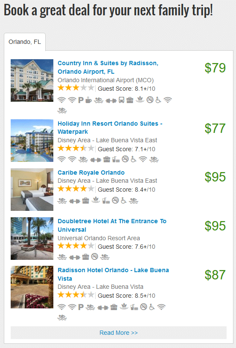
Task: Click the restaurant bar icon under Caribe Royale Orlando
Action: point(106,201)
